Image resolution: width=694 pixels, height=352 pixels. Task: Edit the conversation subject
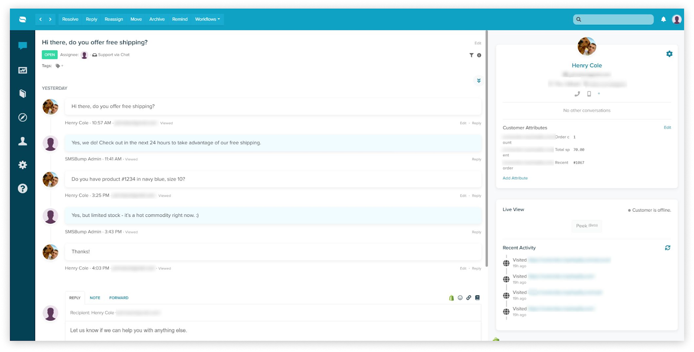478,43
